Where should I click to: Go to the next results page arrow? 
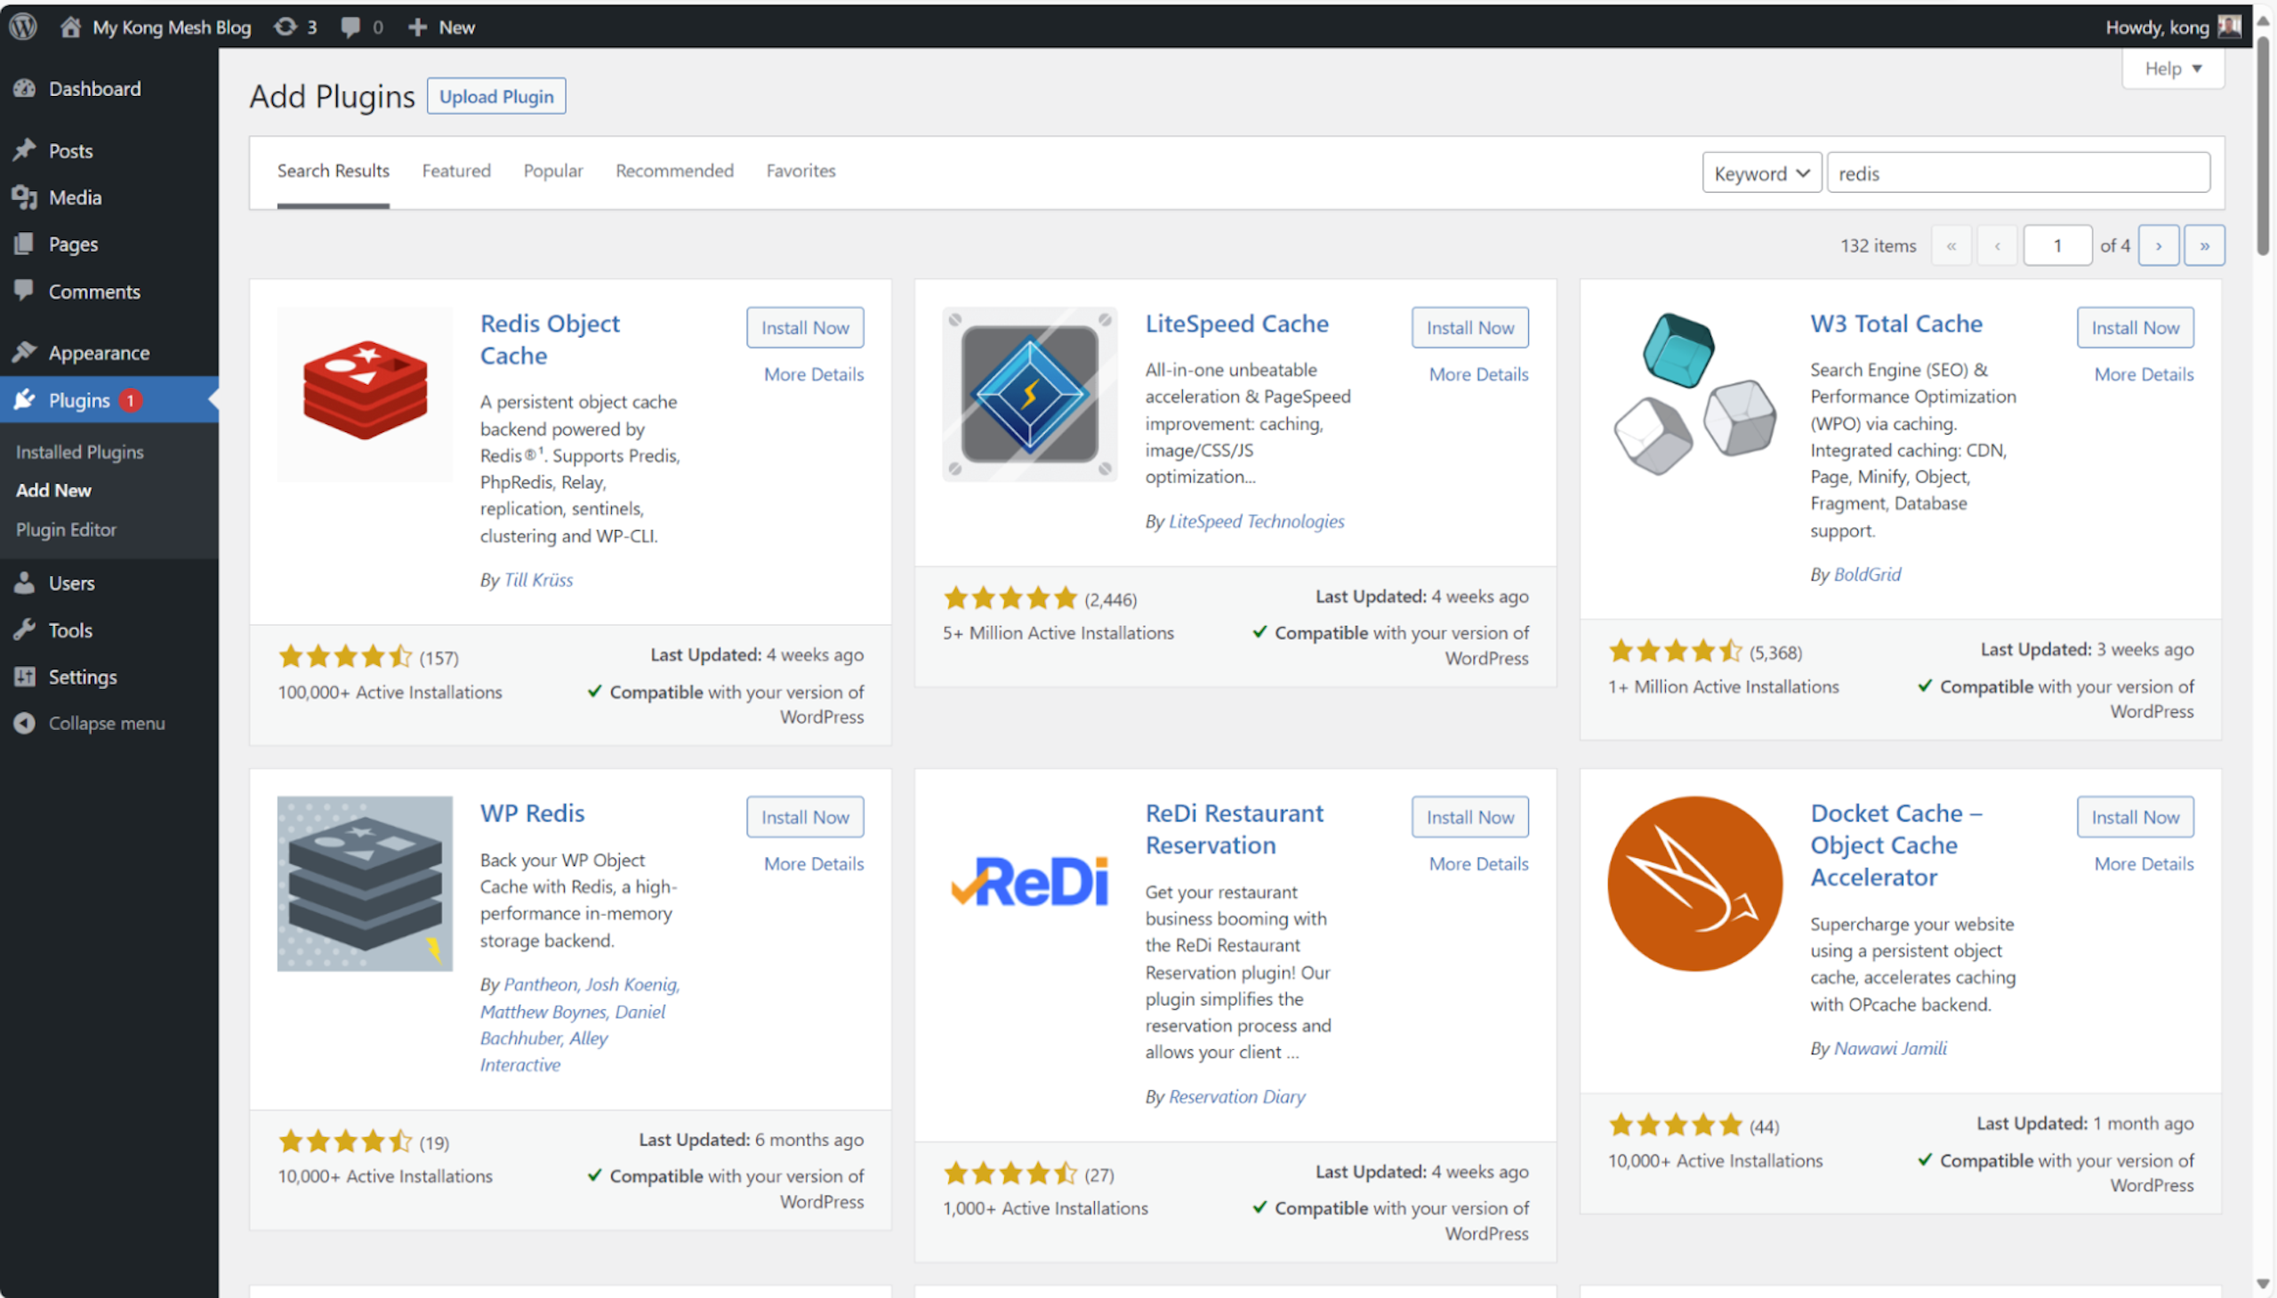[x=2158, y=245]
